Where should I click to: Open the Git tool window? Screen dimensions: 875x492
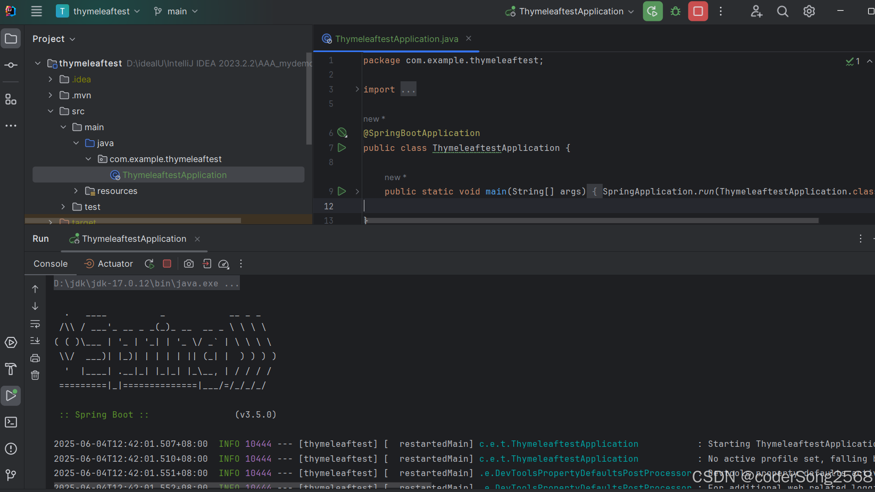pos(11,474)
